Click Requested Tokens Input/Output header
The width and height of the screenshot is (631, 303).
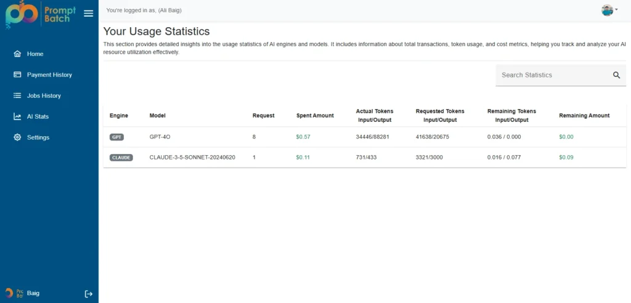pyautogui.click(x=440, y=116)
